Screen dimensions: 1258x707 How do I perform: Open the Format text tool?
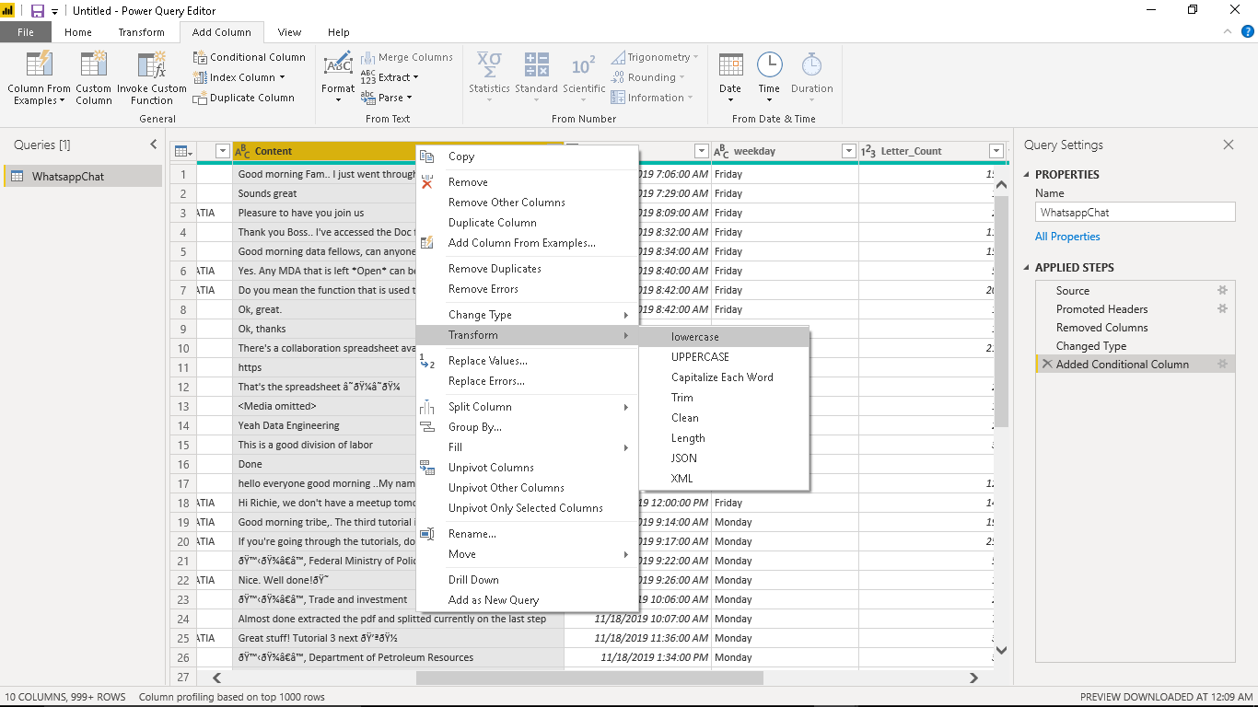click(x=338, y=65)
